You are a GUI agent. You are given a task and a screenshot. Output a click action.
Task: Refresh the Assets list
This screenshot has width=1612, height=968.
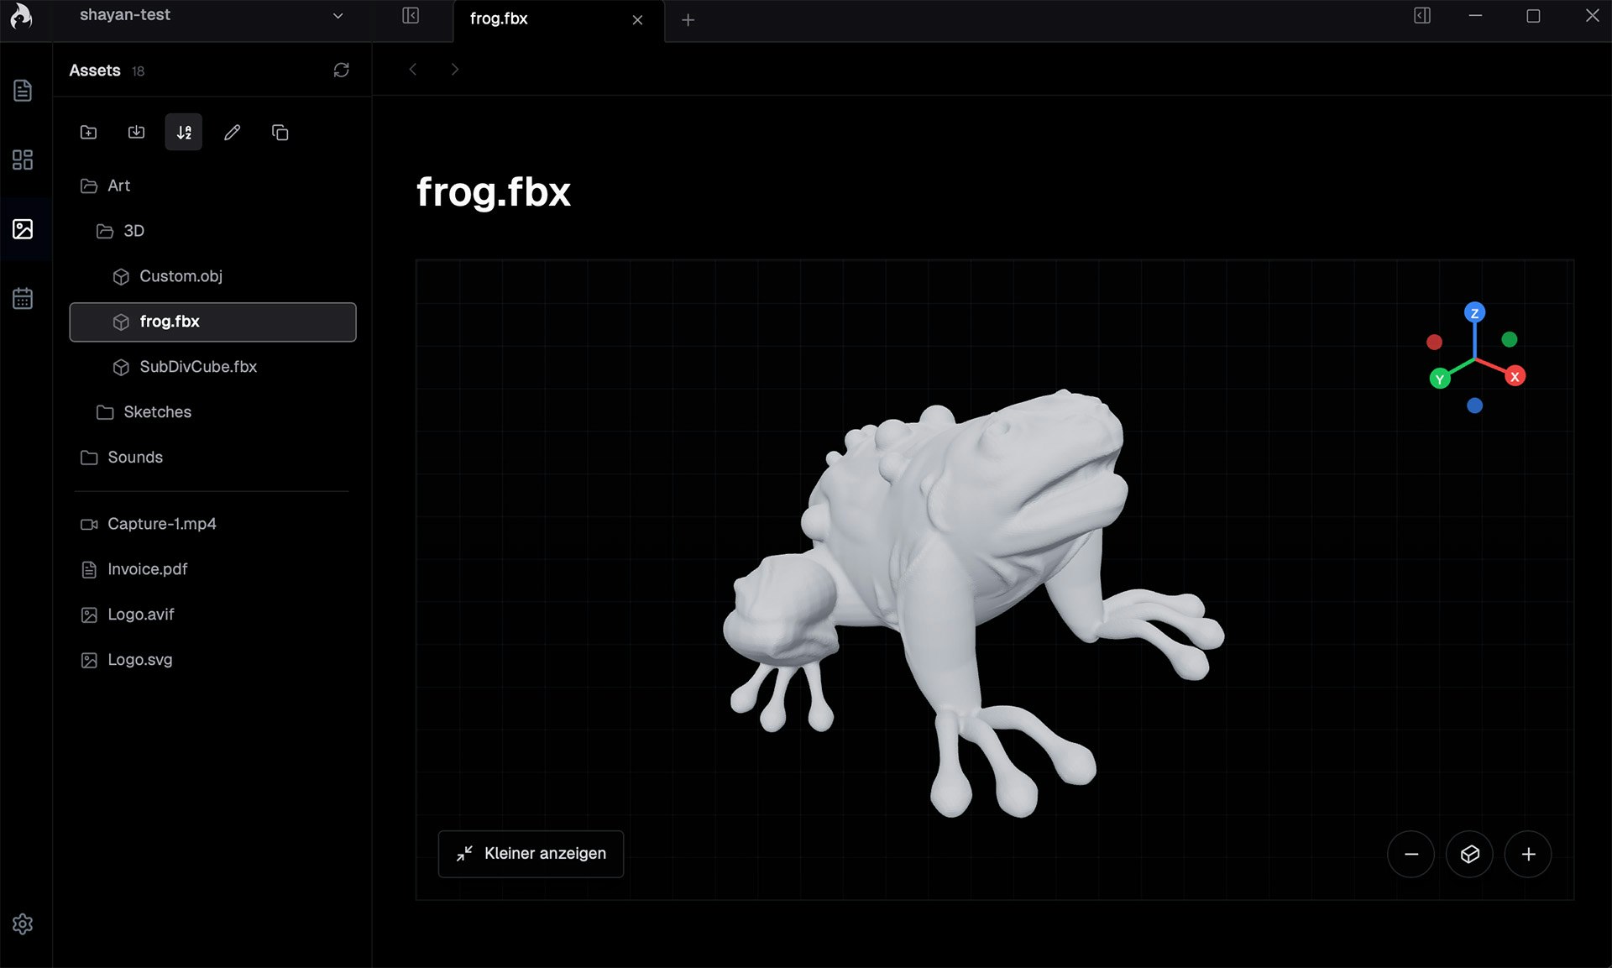point(341,70)
